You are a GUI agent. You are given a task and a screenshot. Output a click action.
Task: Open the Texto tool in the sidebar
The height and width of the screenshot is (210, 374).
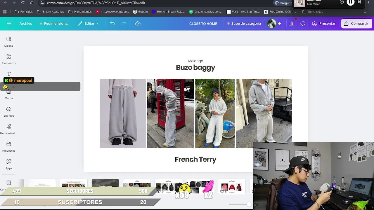click(9, 74)
